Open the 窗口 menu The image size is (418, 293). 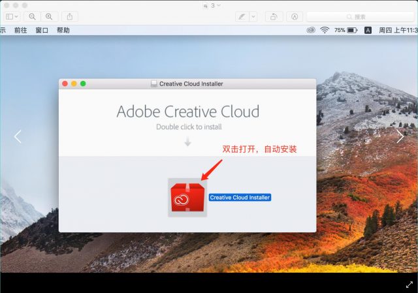tap(42, 31)
